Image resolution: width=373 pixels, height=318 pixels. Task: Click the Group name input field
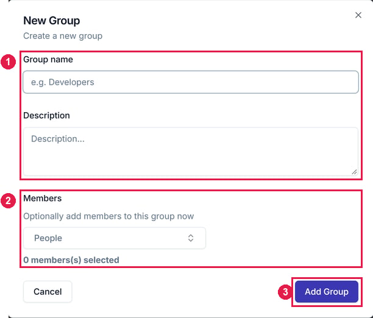click(191, 82)
